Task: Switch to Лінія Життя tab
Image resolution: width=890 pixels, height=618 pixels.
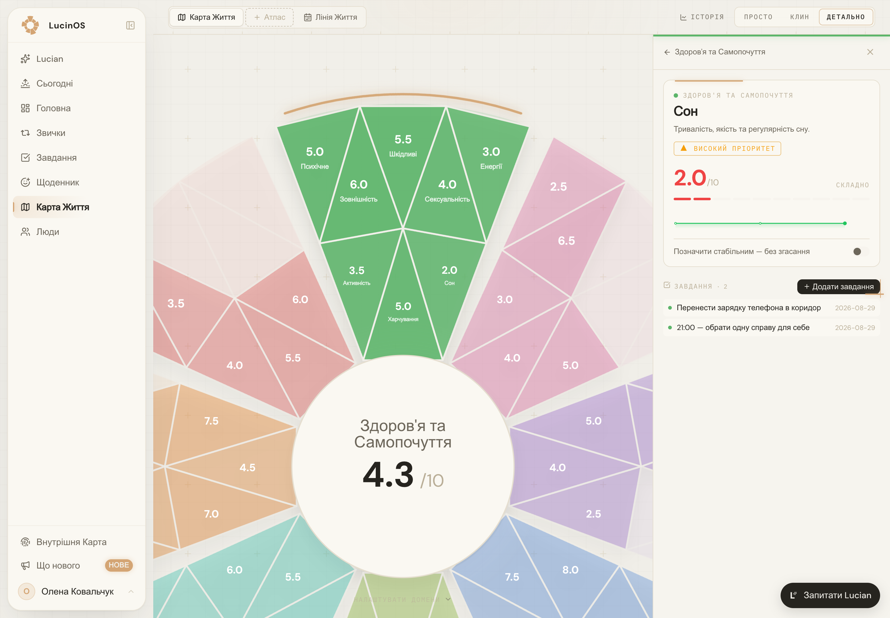Action: pyautogui.click(x=330, y=17)
